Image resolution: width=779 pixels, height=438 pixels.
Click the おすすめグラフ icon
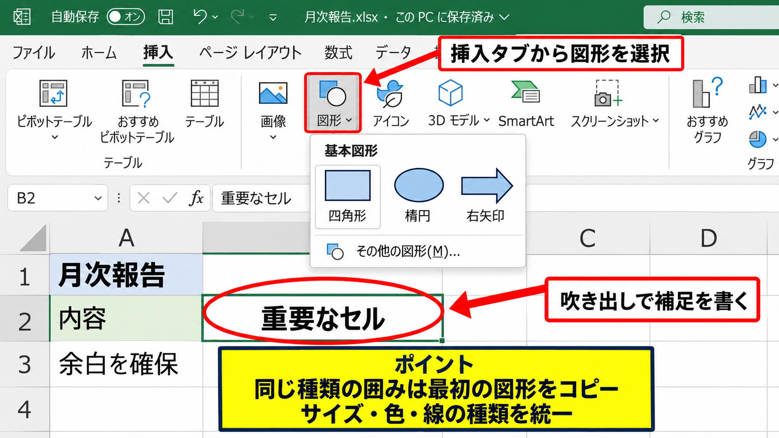(707, 92)
